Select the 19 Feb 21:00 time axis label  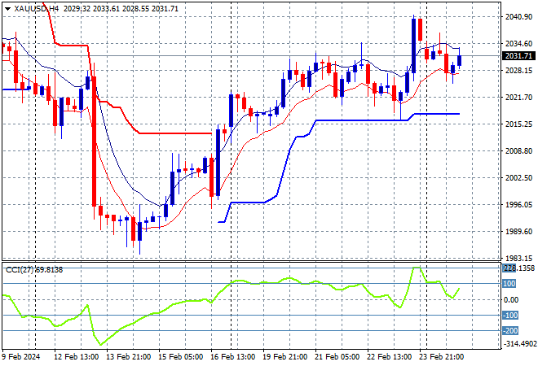[x=284, y=357]
